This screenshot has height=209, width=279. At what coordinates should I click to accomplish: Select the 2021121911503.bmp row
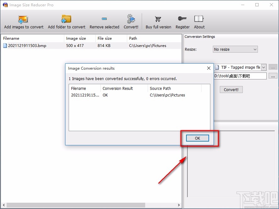91,46
